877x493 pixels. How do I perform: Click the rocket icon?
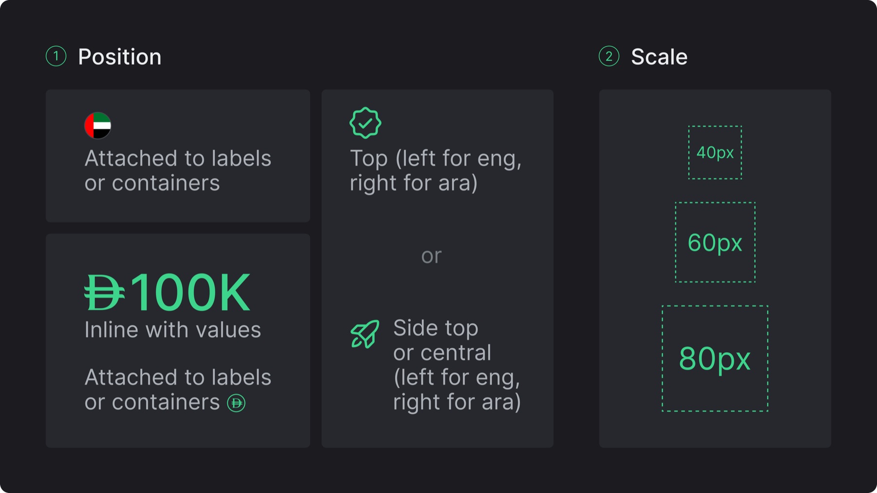coord(365,334)
